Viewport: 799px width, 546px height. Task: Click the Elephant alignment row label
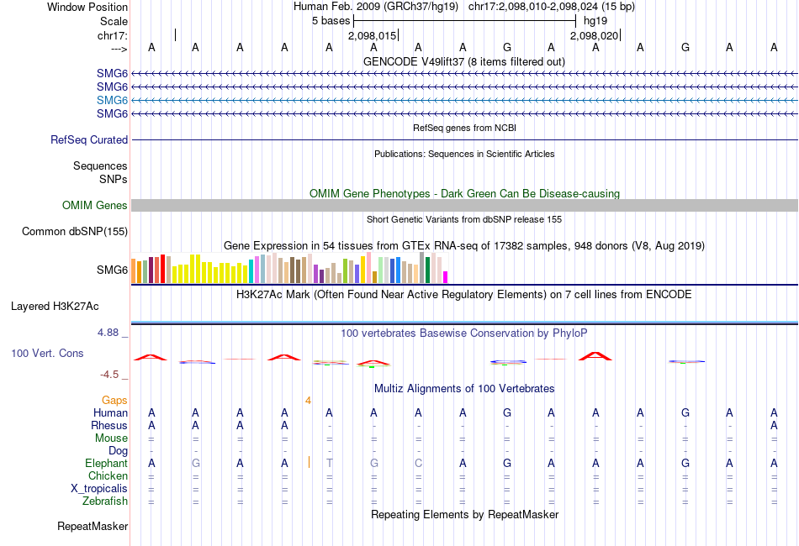point(107,463)
